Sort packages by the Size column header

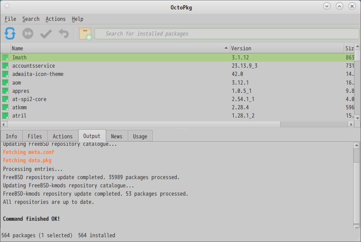click(x=349, y=48)
